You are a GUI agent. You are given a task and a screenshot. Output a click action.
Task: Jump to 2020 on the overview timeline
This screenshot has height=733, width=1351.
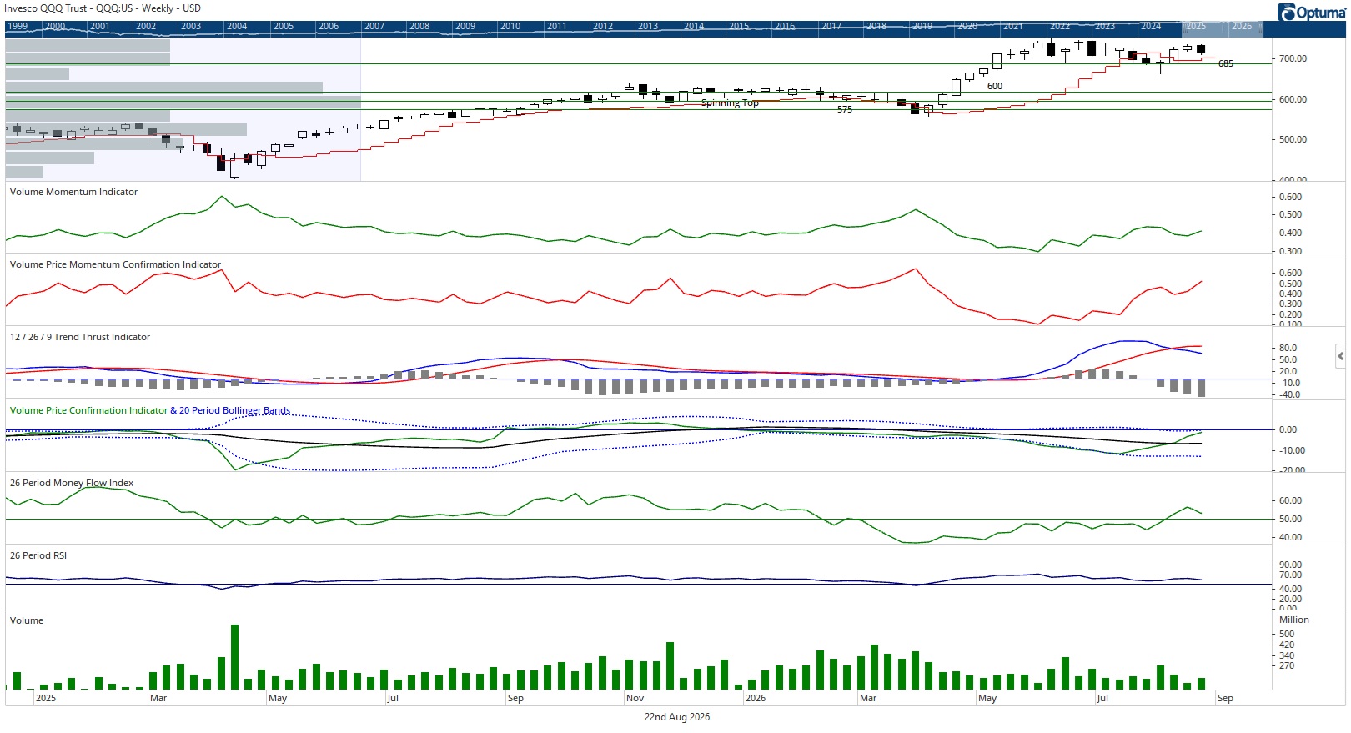(967, 27)
